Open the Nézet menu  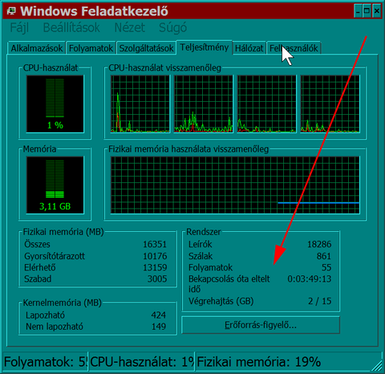pos(130,27)
